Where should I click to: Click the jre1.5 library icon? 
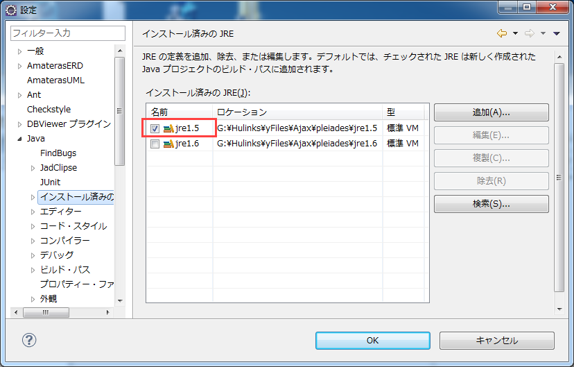168,128
